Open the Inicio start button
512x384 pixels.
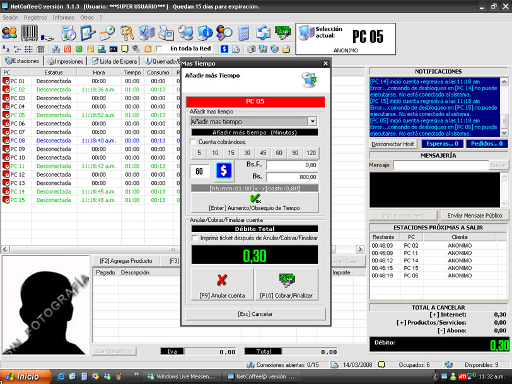pyautogui.click(x=25, y=376)
